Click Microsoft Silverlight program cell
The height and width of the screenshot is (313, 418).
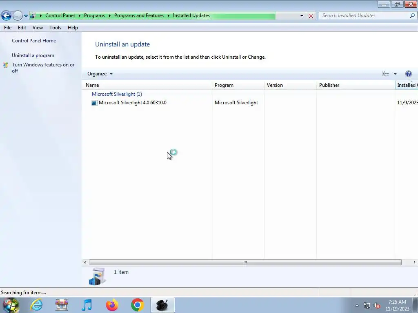236,103
